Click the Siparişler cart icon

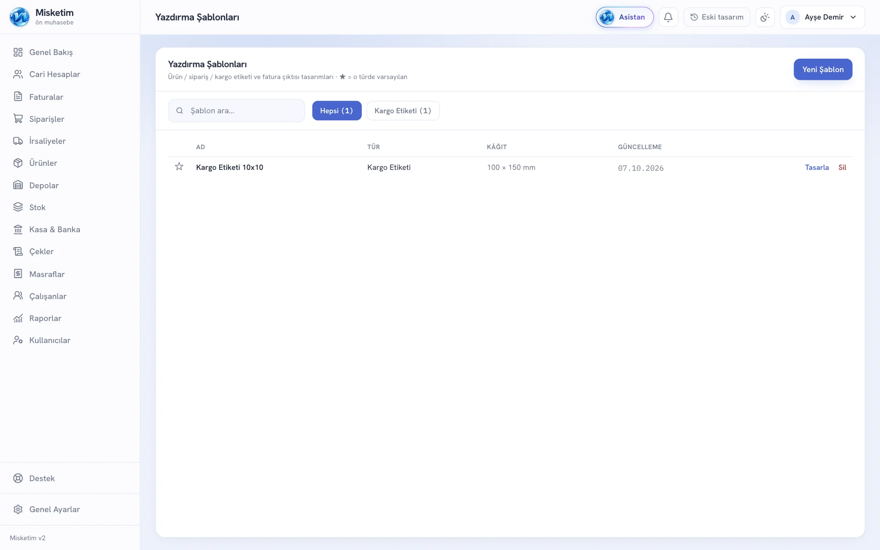[x=18, y=119]
